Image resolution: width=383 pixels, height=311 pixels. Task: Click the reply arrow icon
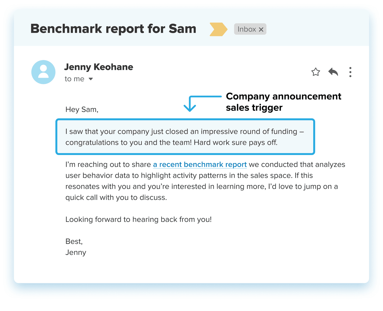(x=333, y=72)
